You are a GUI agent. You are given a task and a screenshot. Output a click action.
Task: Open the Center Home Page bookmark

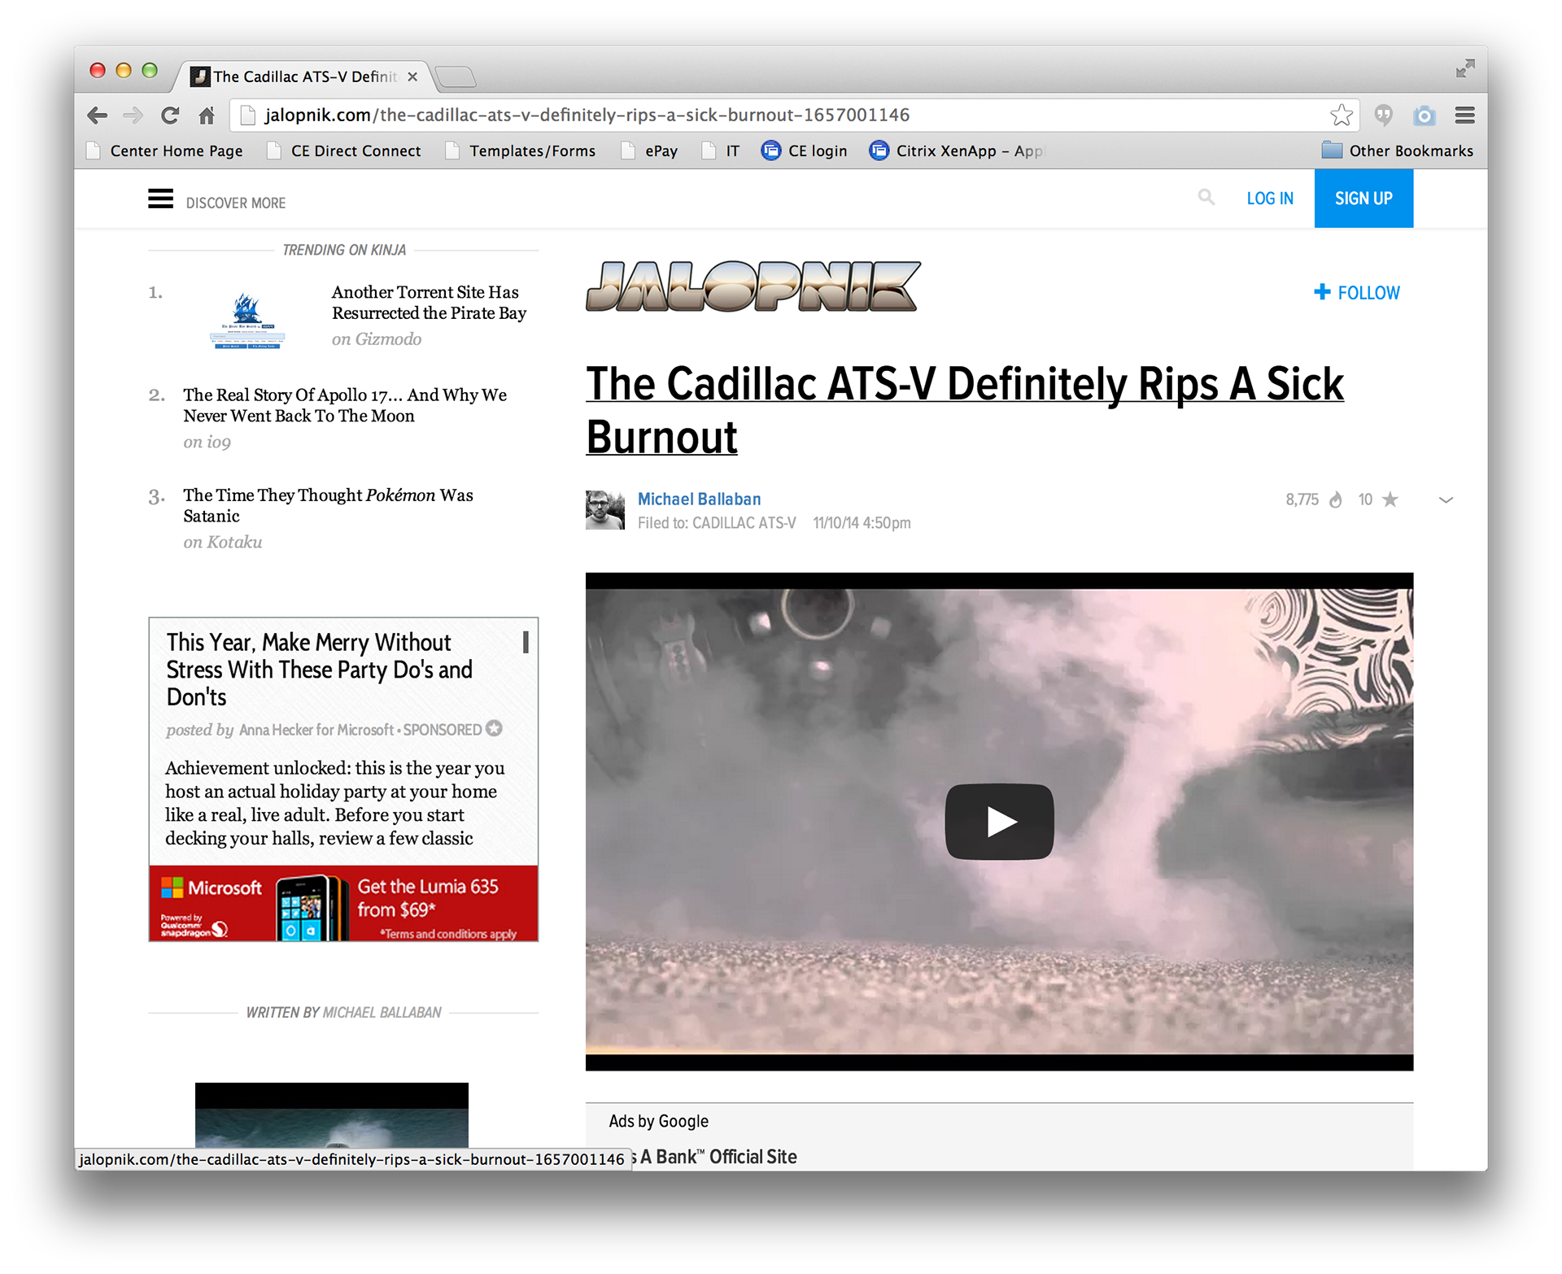click(165, 151)
